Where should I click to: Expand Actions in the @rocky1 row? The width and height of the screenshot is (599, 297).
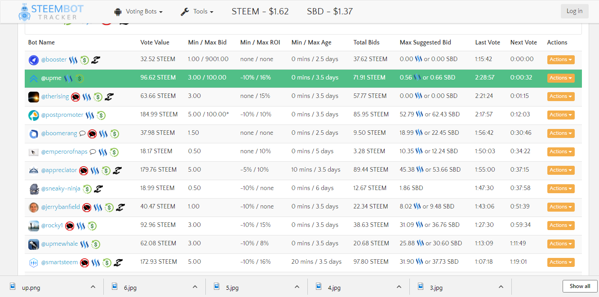pyautogui.click(x=561, y=226)
